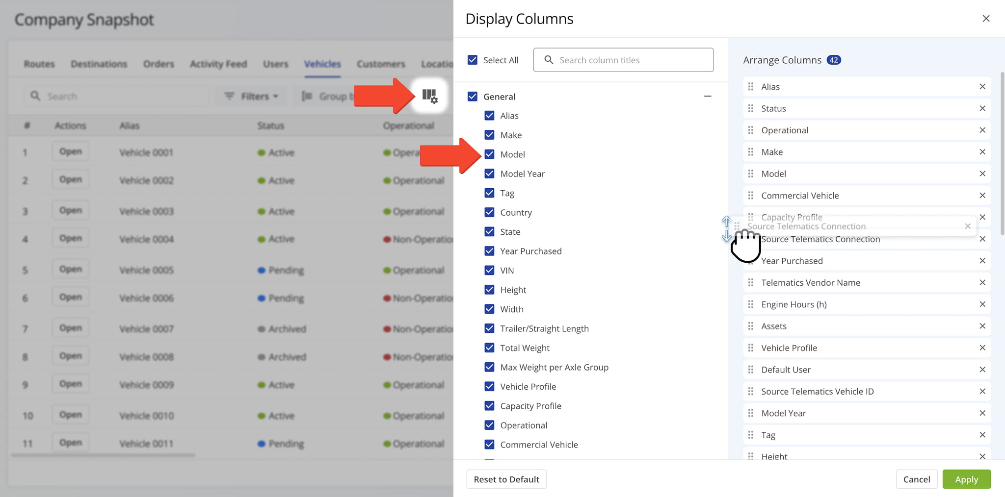Grab the drag handle for Status
This screenshot has height=497, width=1005.
tap(750, 108)
